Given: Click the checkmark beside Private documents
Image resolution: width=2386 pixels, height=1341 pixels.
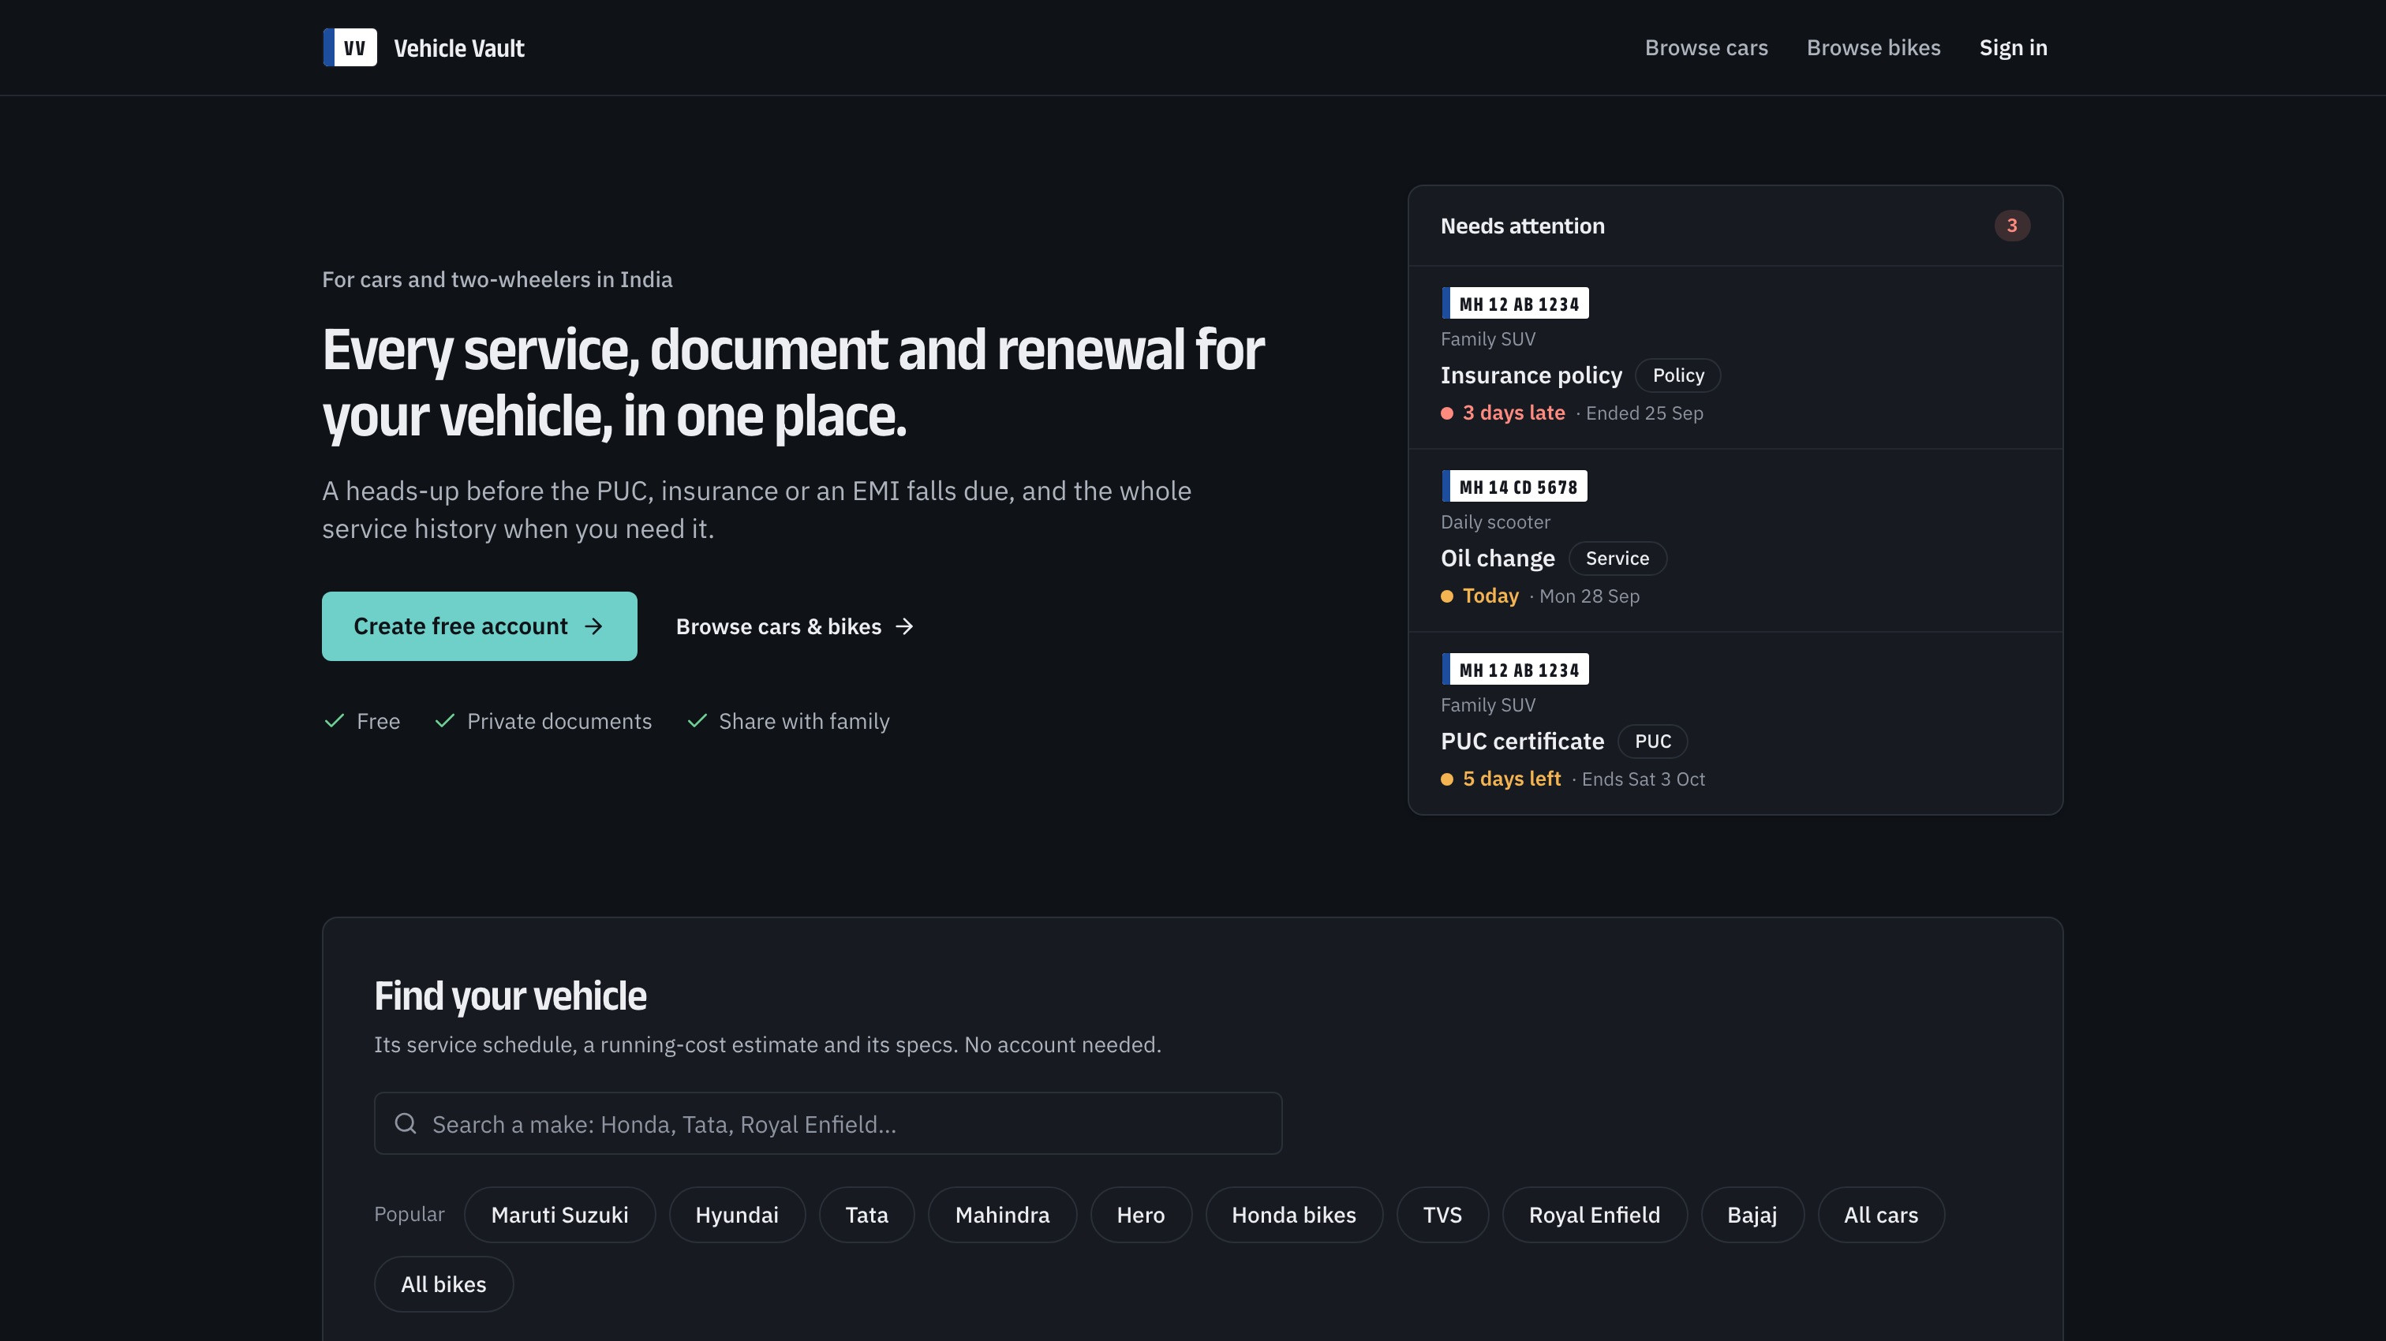Looking at the screenshot, I should tap(444, 720).
